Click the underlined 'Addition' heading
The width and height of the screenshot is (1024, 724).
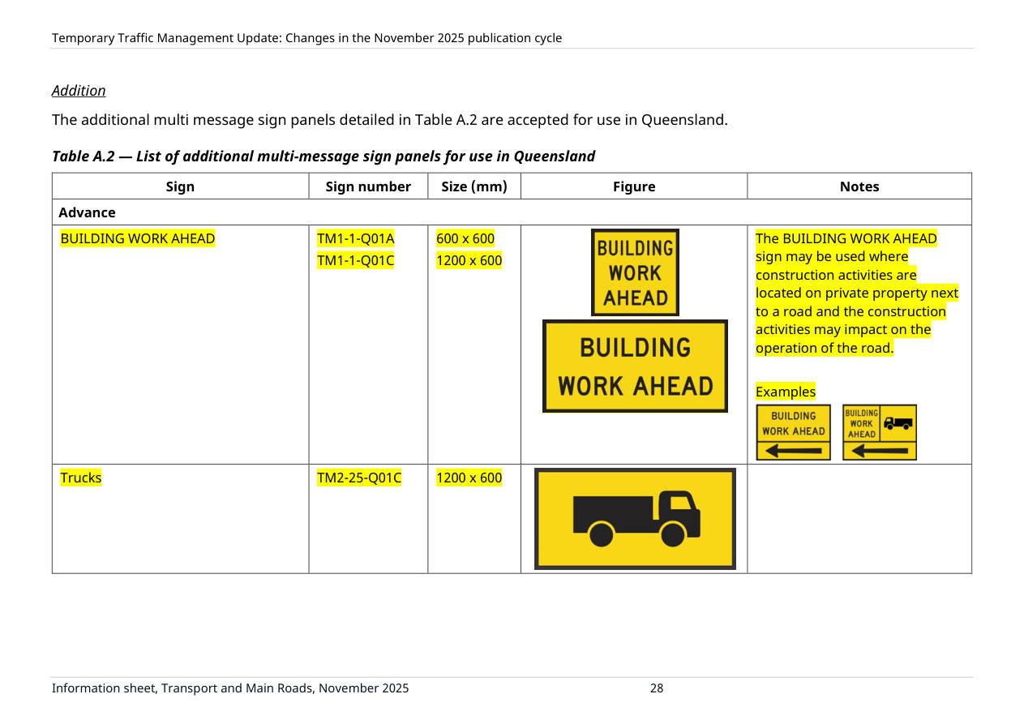pyautogui.click(x=79, y=91)
